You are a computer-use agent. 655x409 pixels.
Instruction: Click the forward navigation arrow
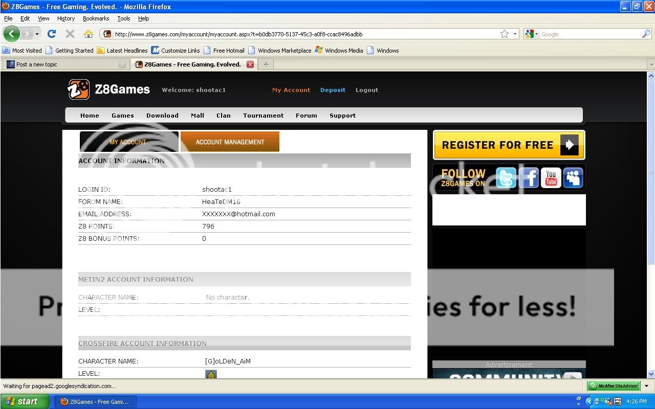(27, 34)
